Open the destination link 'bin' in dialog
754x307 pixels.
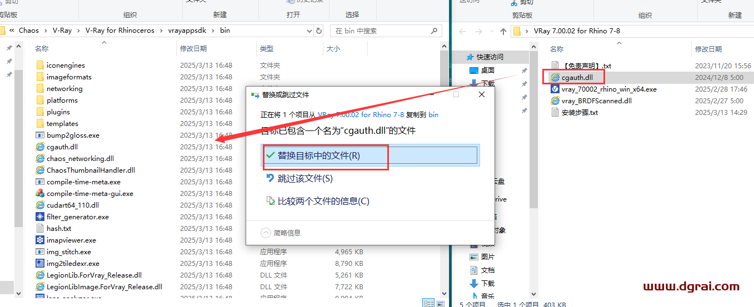[433, 115]
